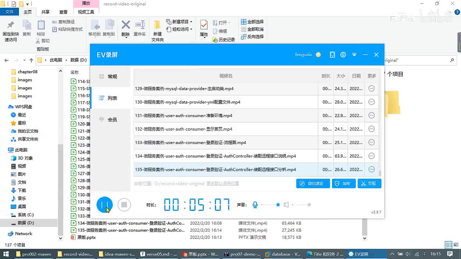Click 反向选择 in the ribbon
Image resolution: width=461 pixels, height=259 pixels.
[252, 36]
